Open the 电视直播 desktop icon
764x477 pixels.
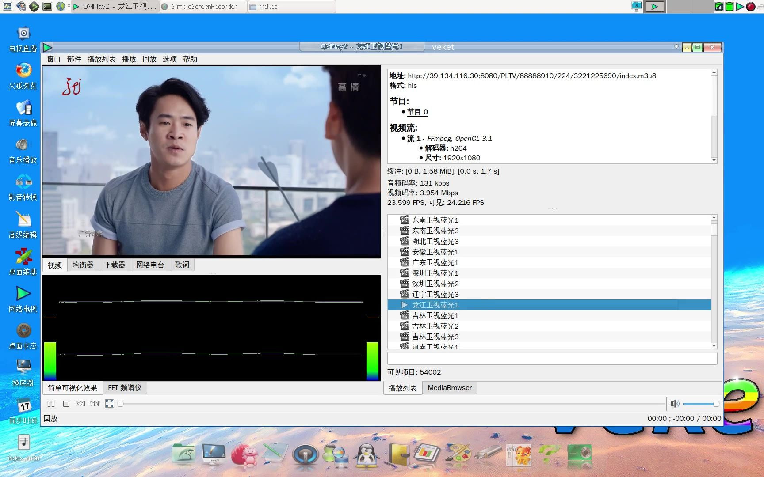(23, 39)
